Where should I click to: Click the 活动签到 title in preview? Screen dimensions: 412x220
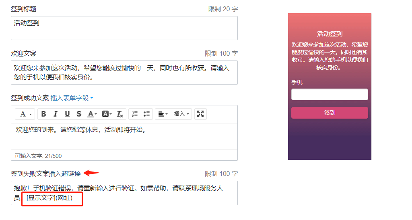(330, 34)
